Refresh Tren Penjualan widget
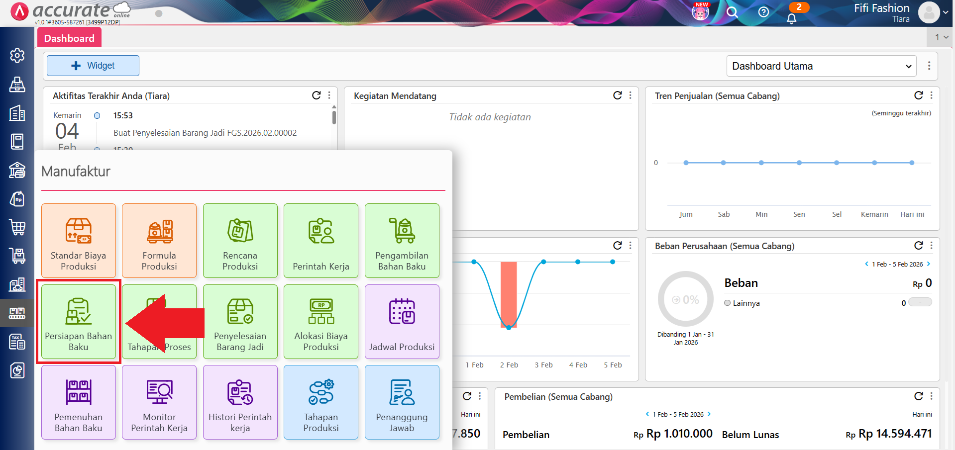Screen dimensions: 955x450 pyautogui.click(x=919, y=95)
